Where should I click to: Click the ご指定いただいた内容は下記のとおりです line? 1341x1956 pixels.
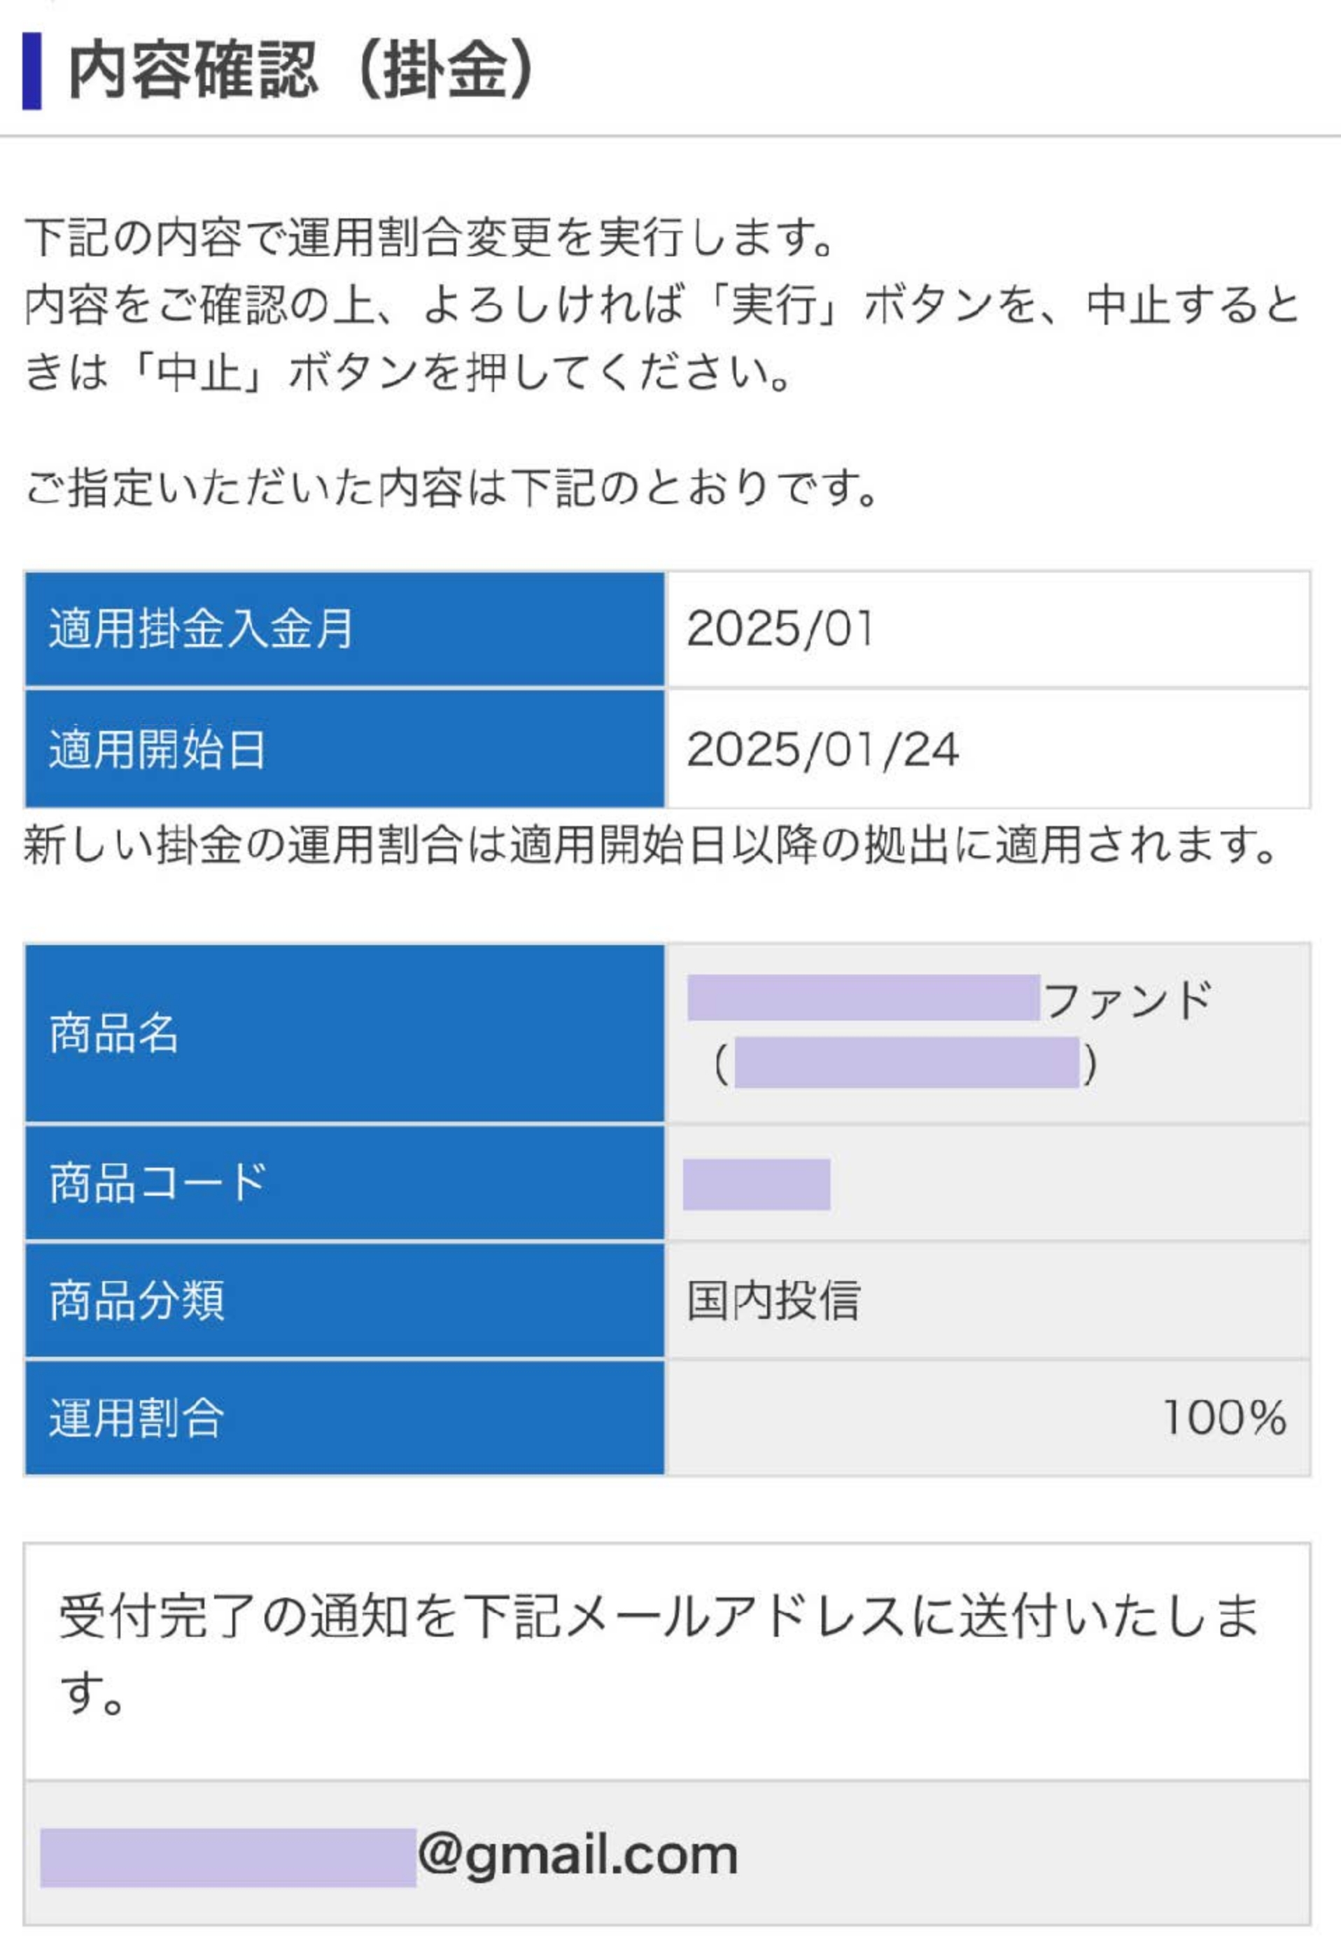[x=451, y=488]
